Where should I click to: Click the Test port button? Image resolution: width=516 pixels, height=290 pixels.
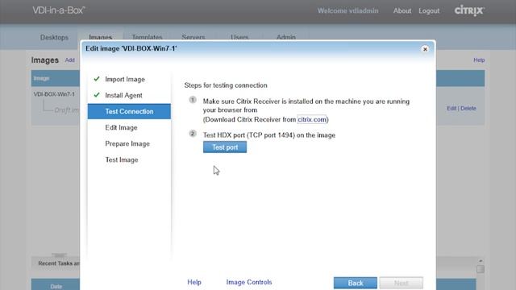225,147
